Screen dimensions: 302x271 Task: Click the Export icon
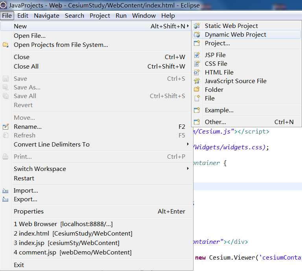point(6,199)
